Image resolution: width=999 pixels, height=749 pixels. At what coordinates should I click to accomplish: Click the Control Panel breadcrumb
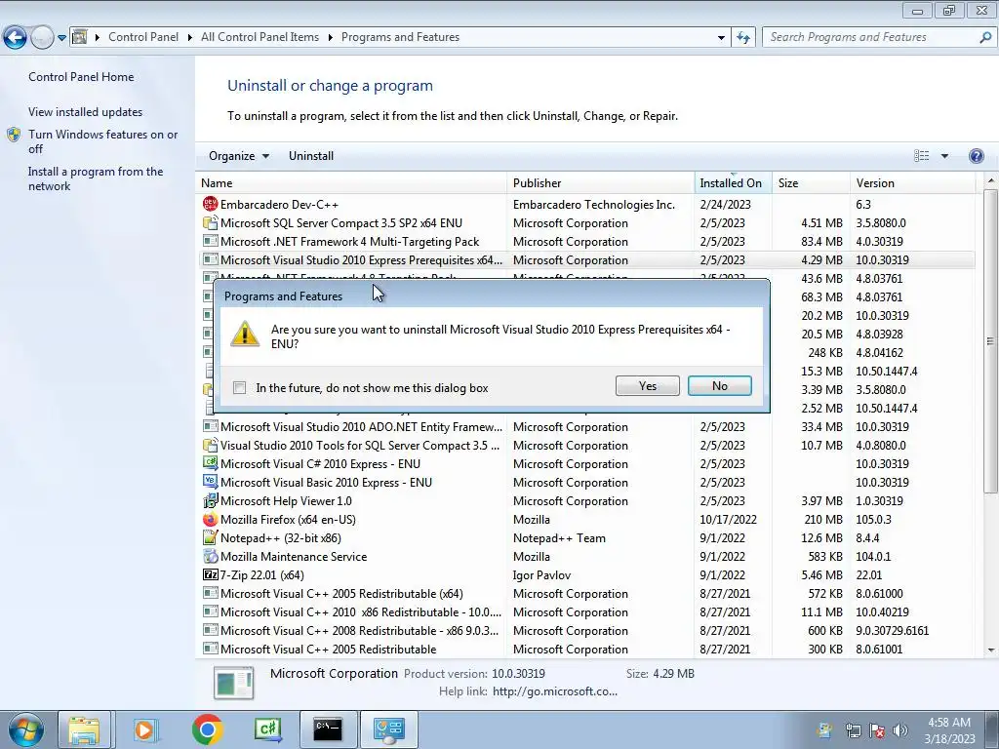(x=143, y=37)
